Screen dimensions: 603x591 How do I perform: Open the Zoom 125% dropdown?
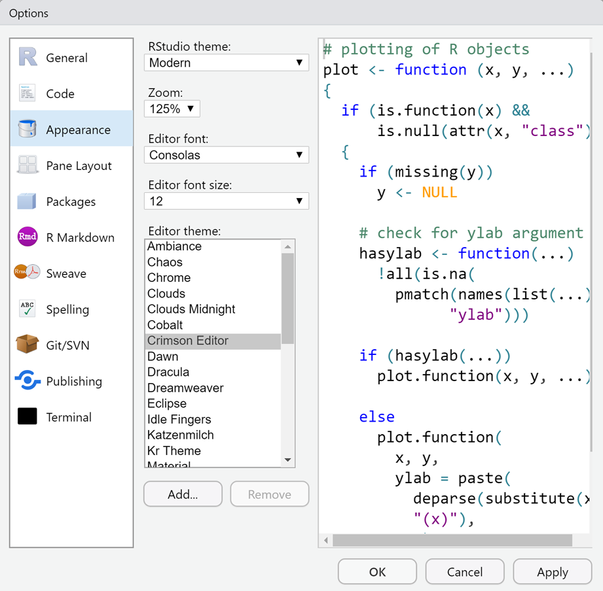(x=172, y=109)
